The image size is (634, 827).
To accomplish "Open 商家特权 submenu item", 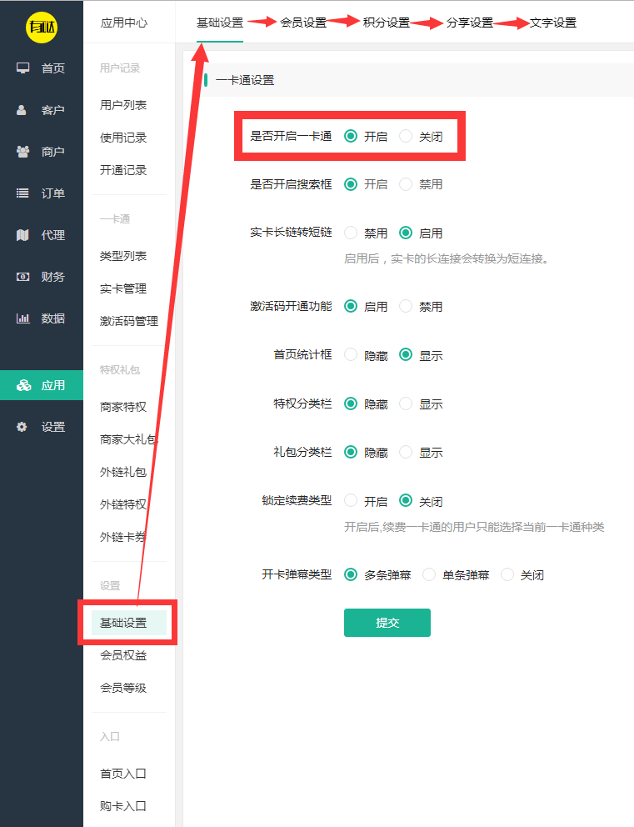I will (x=123, y=407).
